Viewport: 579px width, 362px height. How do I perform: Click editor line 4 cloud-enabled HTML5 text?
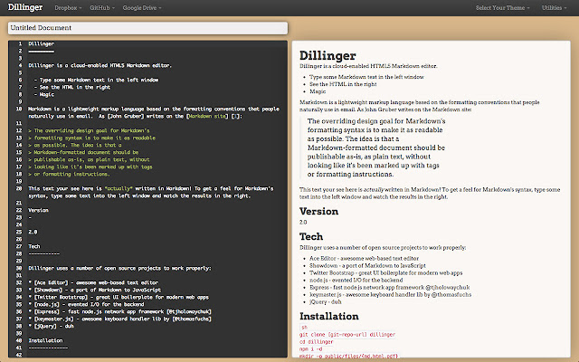100,65
